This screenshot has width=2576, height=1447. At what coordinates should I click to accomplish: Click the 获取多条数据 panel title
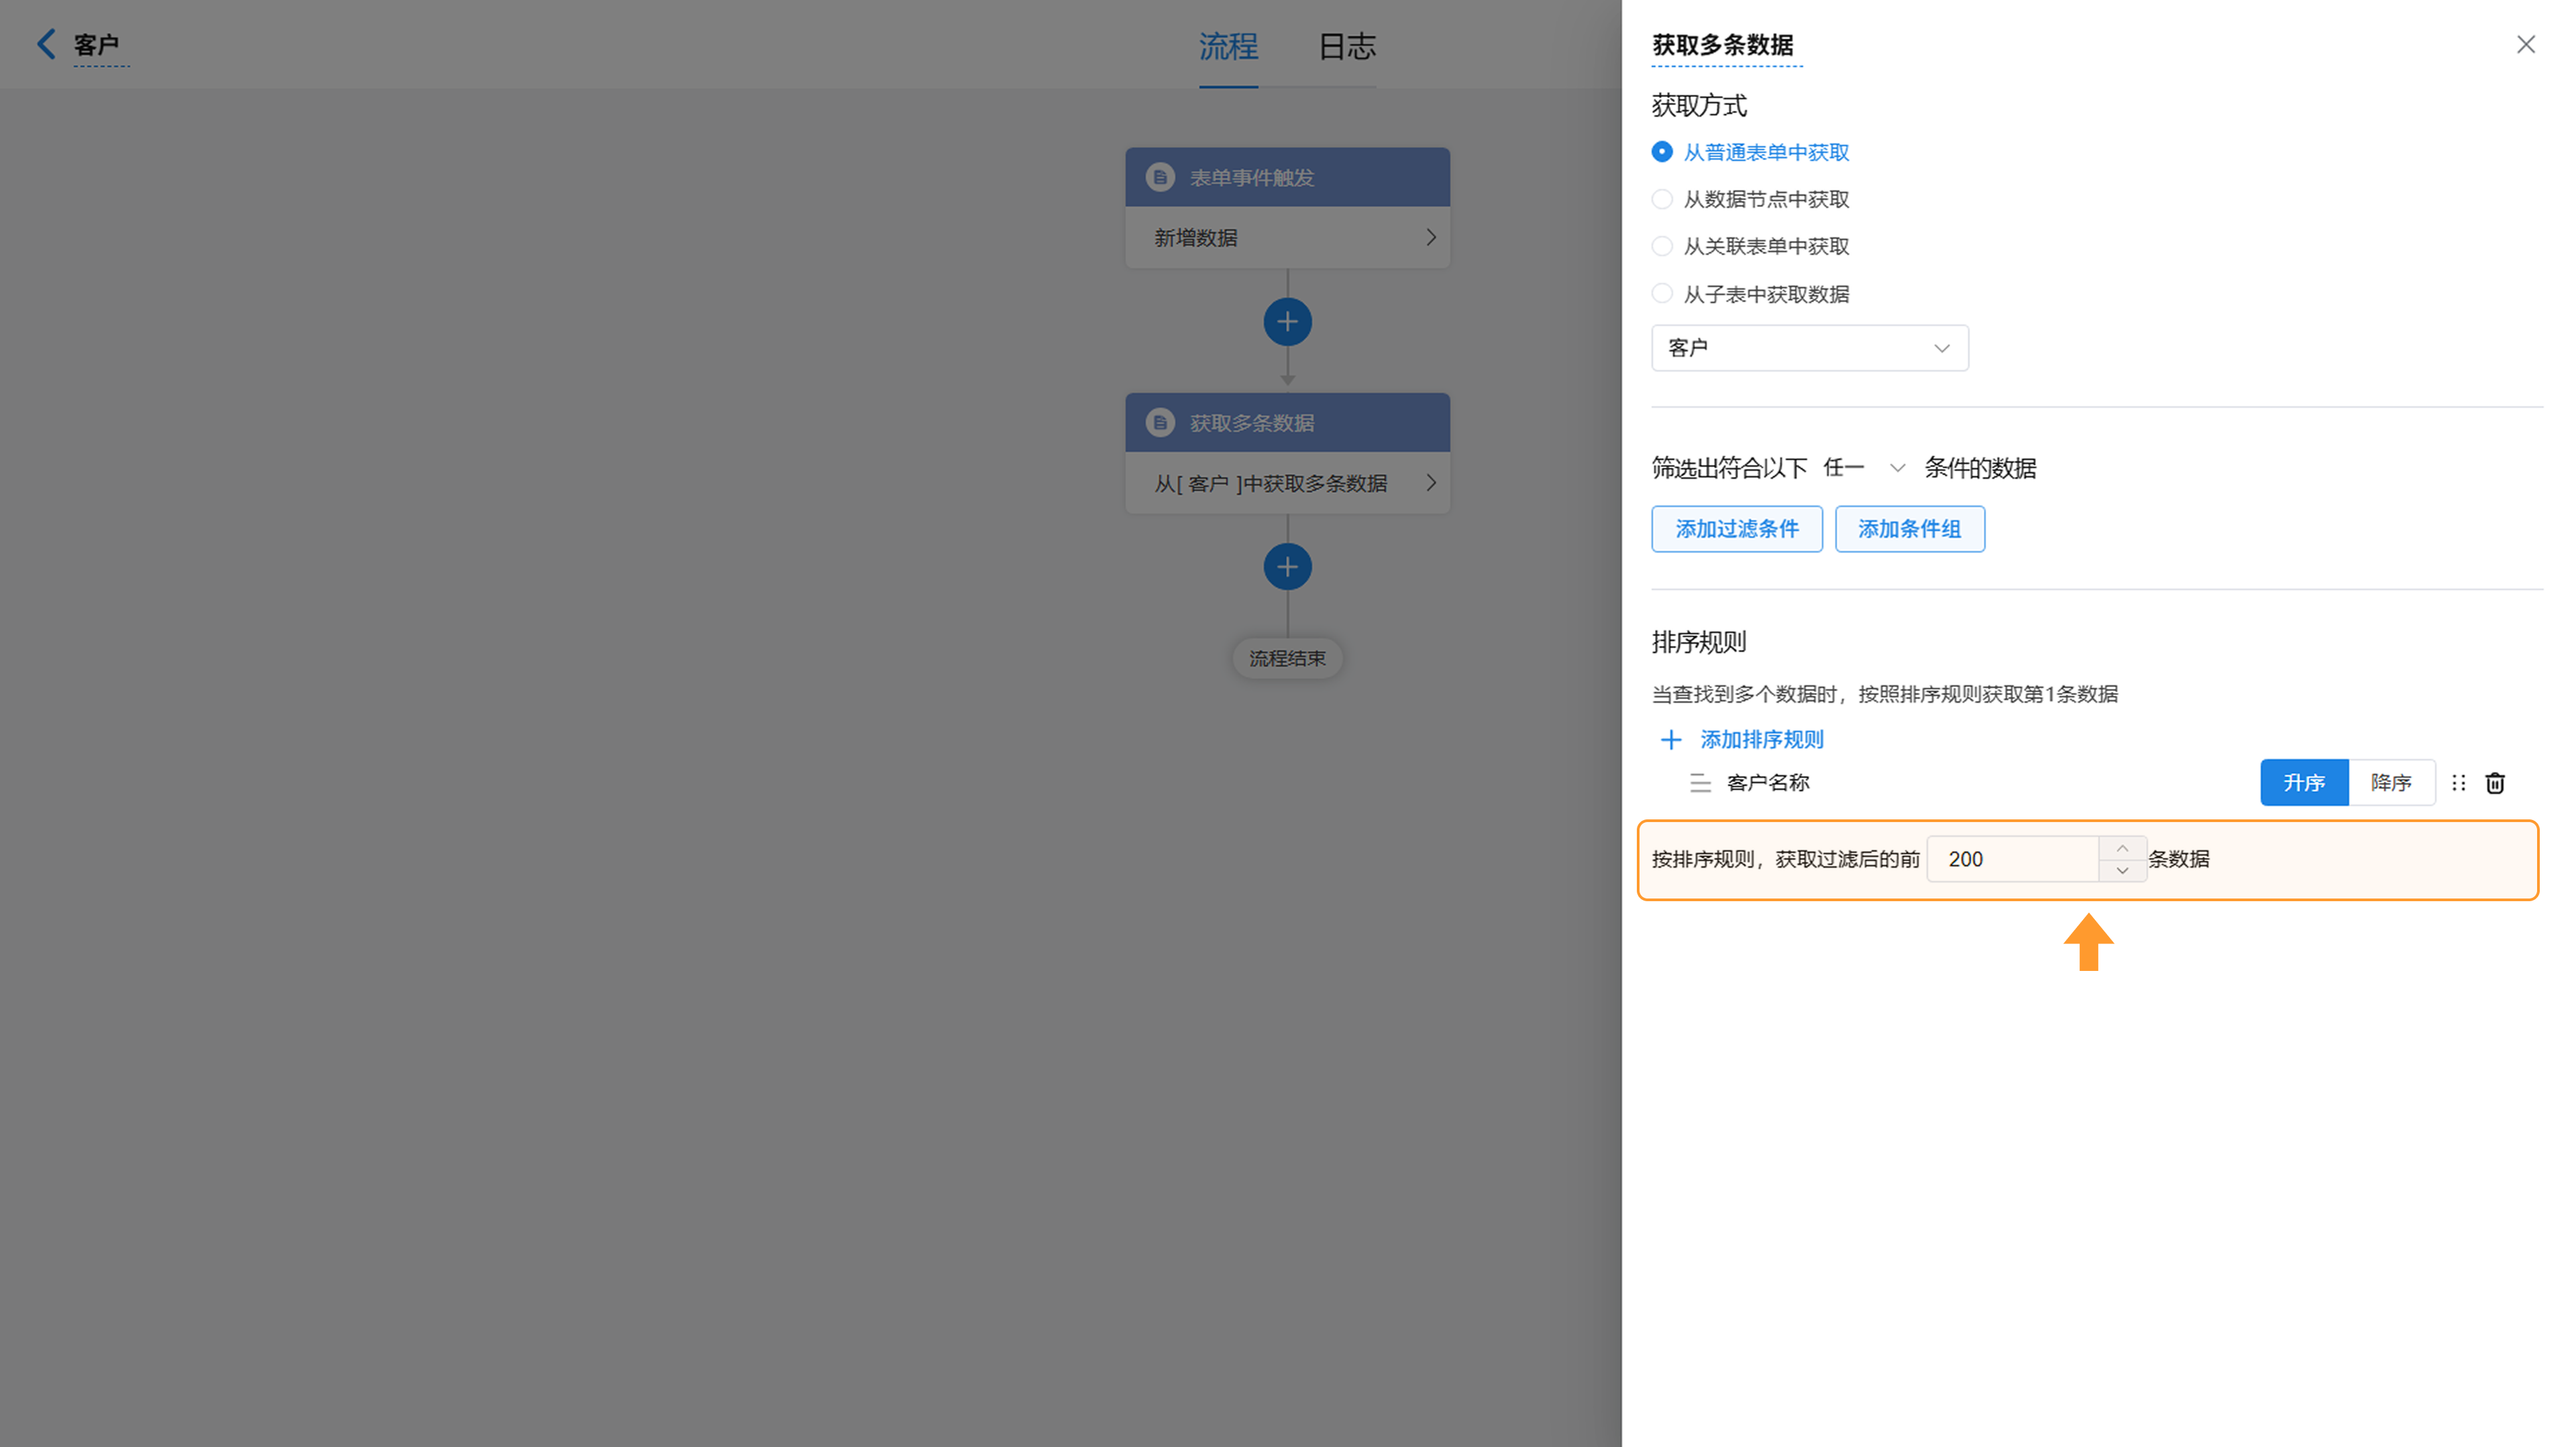[1723, 45]
